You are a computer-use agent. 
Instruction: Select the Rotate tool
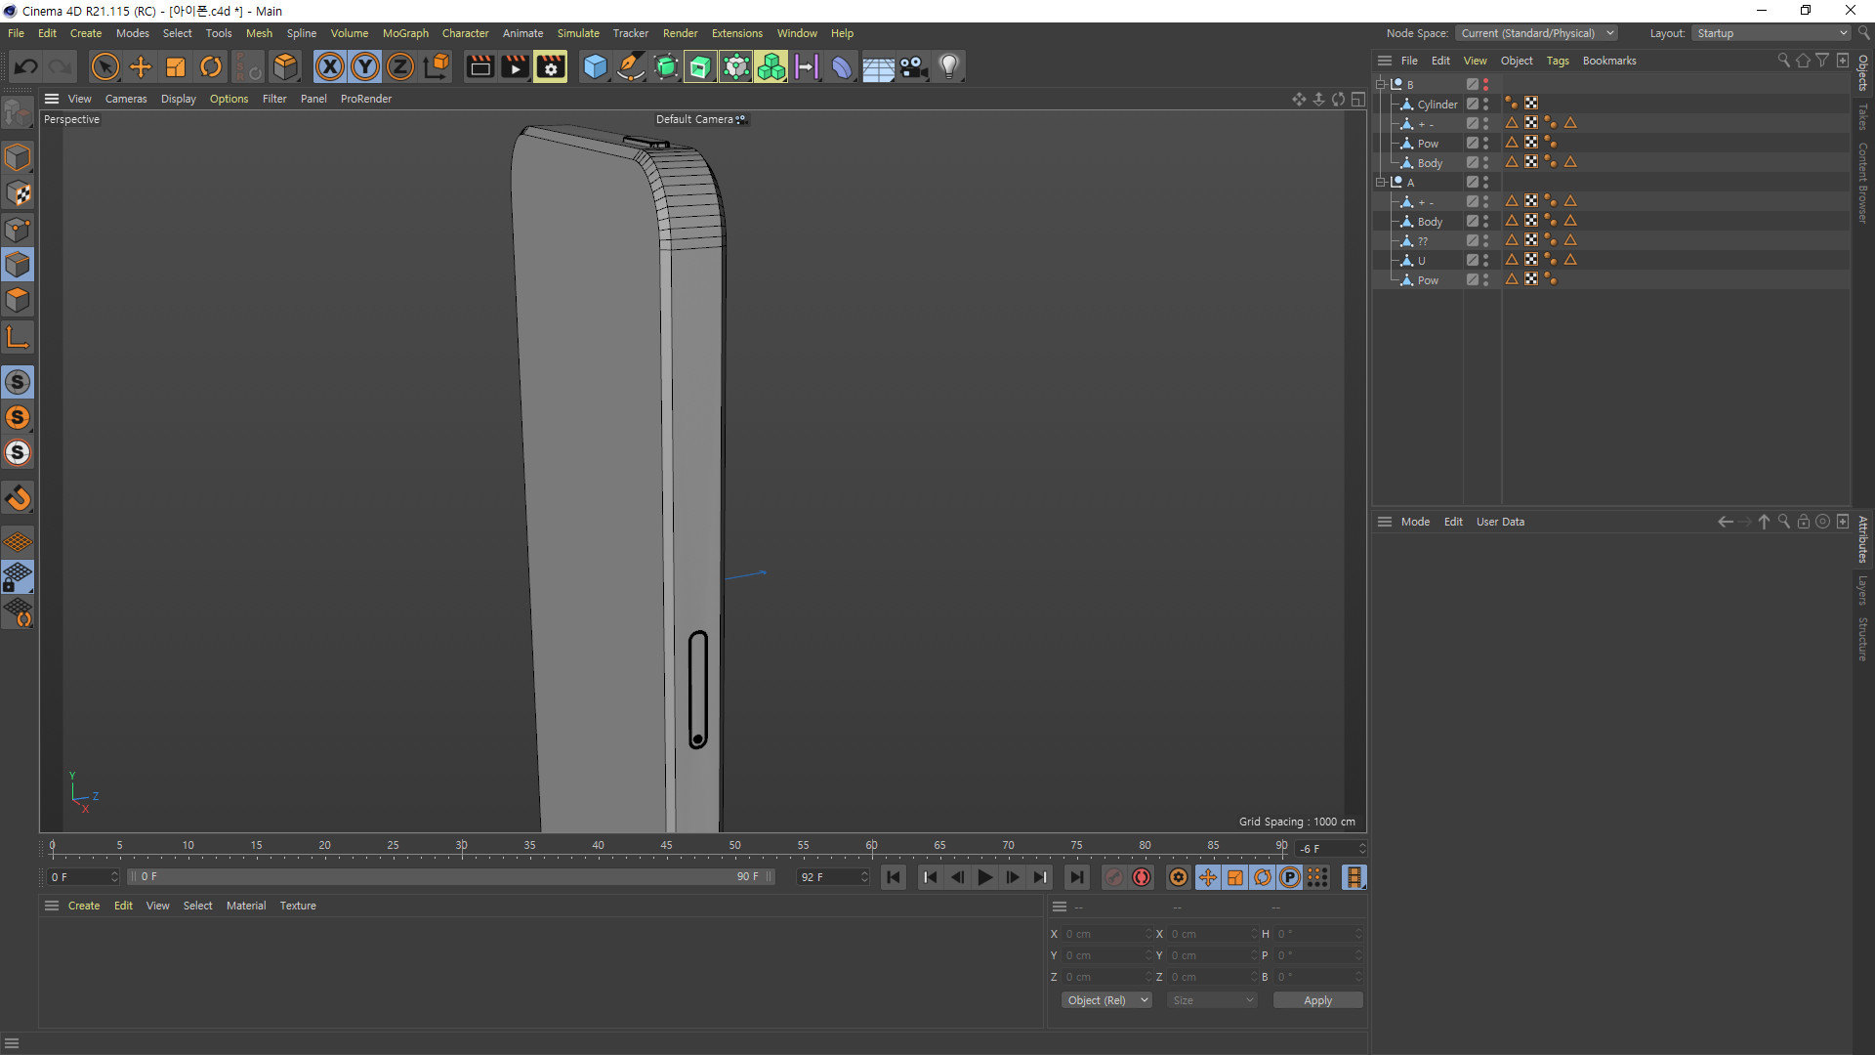pyautogui.click(x=211, y=66)
